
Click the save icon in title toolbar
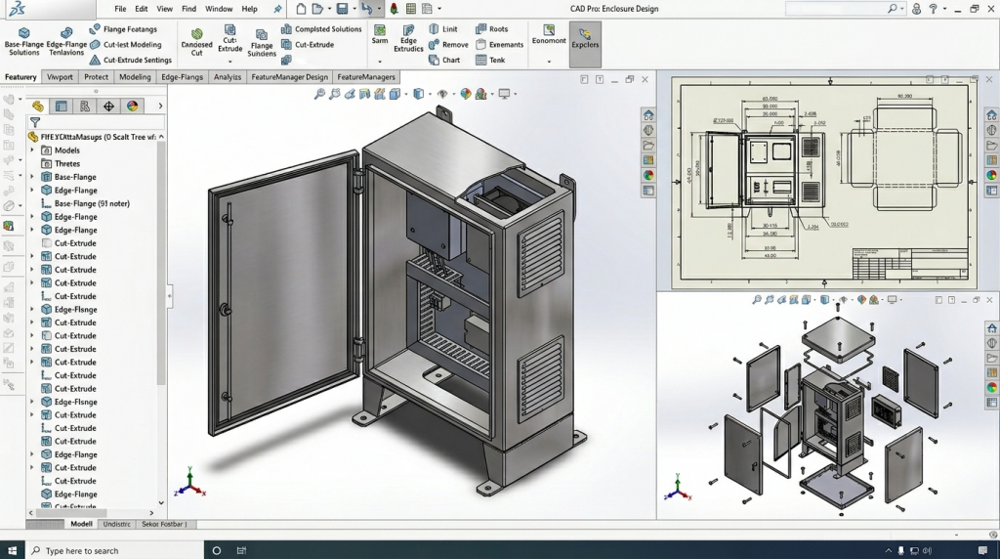coord(342,9)
